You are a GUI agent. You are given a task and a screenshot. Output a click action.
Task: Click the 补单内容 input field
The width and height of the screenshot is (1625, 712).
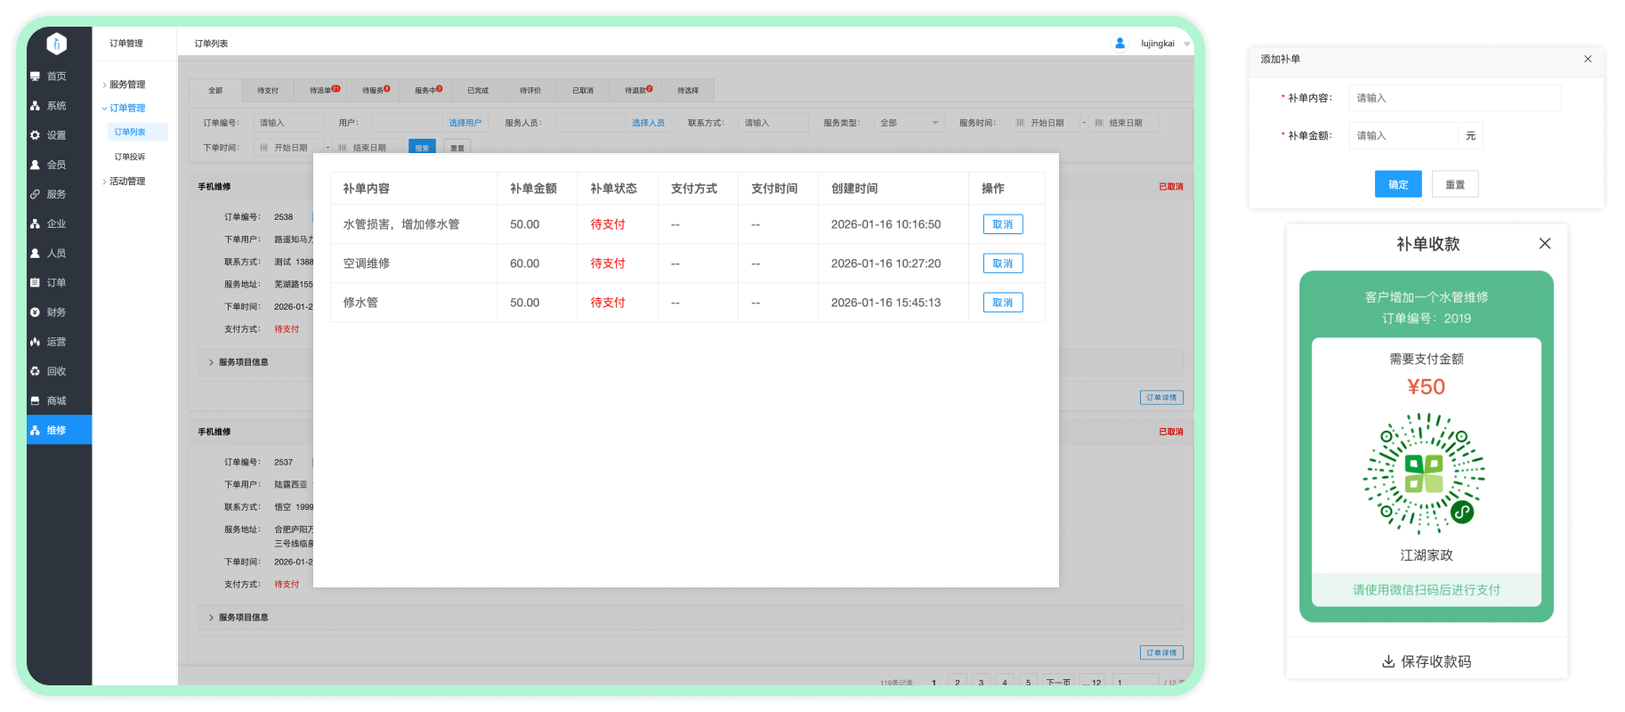click(1454, 98)
